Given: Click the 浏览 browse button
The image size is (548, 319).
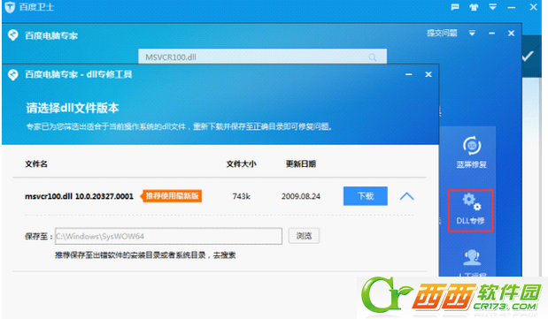Looking at the screenshot, I should point(304,236).
